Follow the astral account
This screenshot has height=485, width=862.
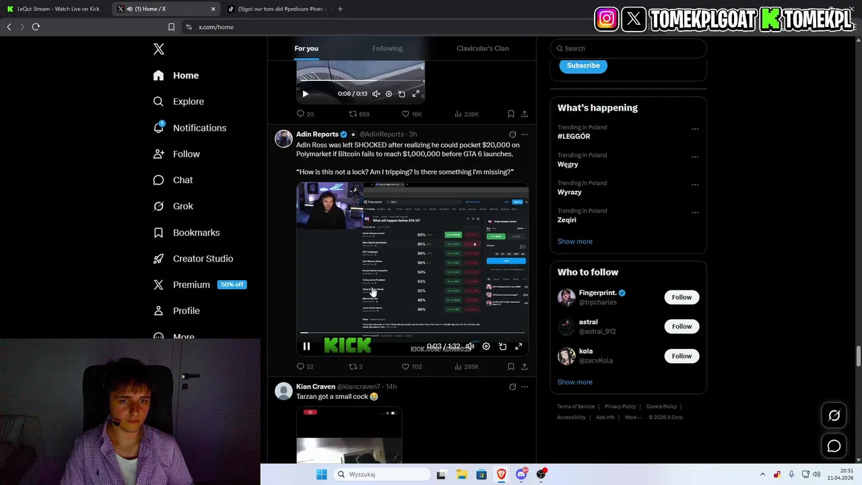(x=682, y=327)
